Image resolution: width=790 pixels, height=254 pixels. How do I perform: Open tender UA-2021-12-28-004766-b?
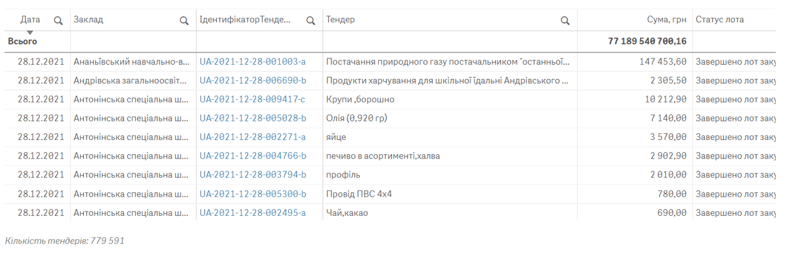pos(252,156)
